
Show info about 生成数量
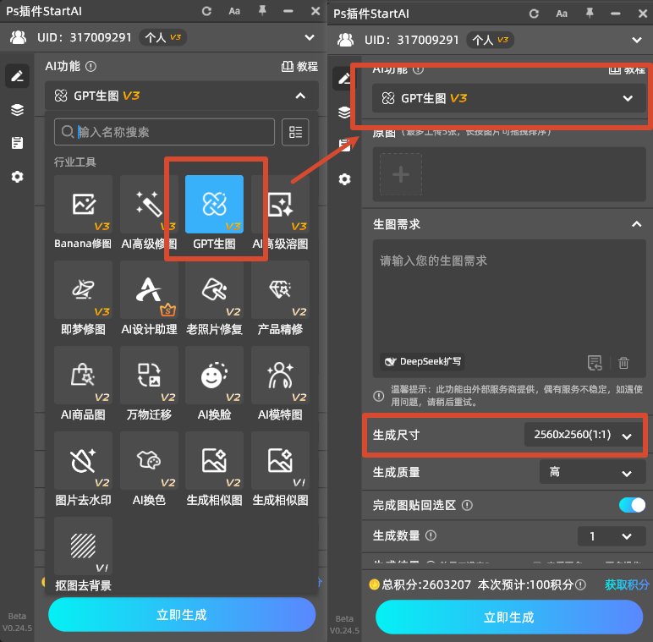431,535
